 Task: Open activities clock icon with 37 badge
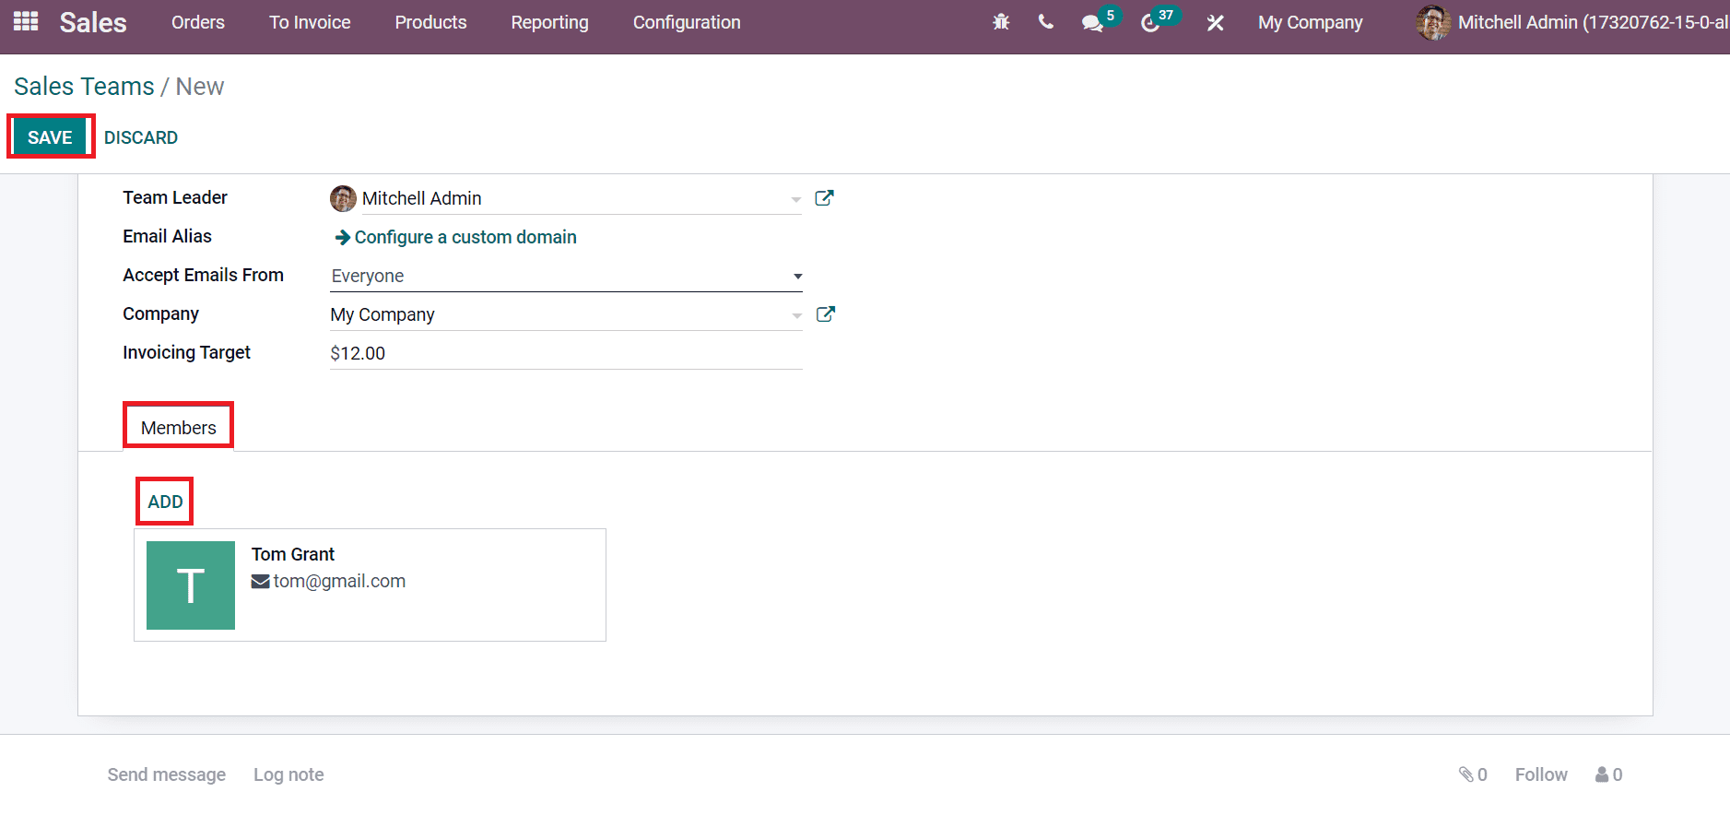point(1159,20)
